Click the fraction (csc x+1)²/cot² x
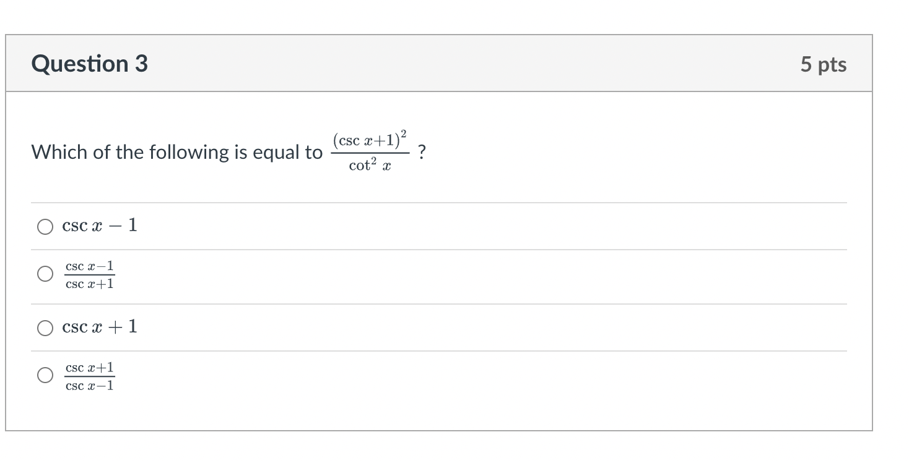The height and width of the screenshot is (461, 909). coord(370,151)
